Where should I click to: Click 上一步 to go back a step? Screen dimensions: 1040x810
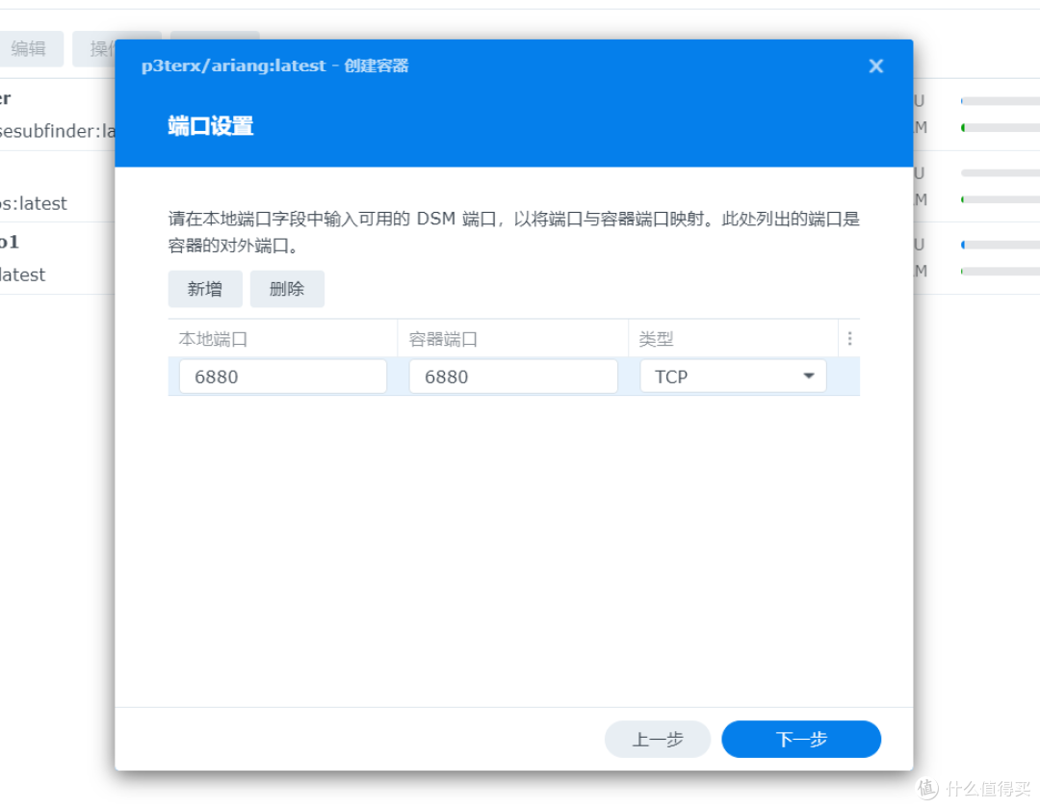click(657, 739)
